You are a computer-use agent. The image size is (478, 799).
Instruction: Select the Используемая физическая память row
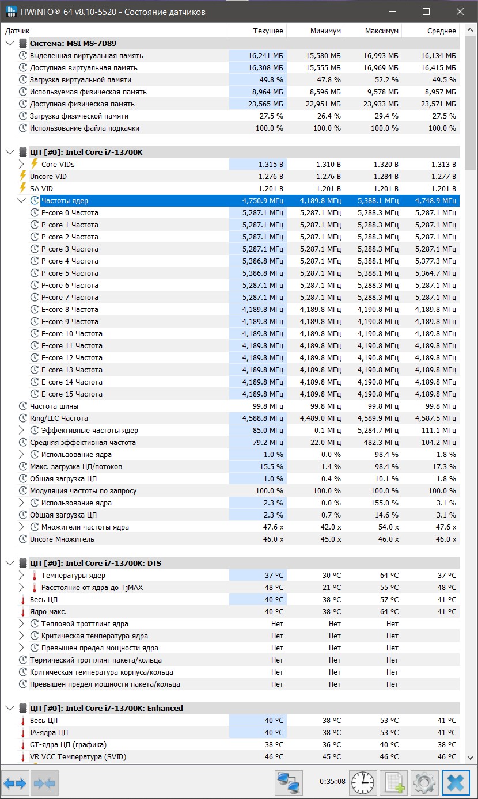(x=230, y=92)
